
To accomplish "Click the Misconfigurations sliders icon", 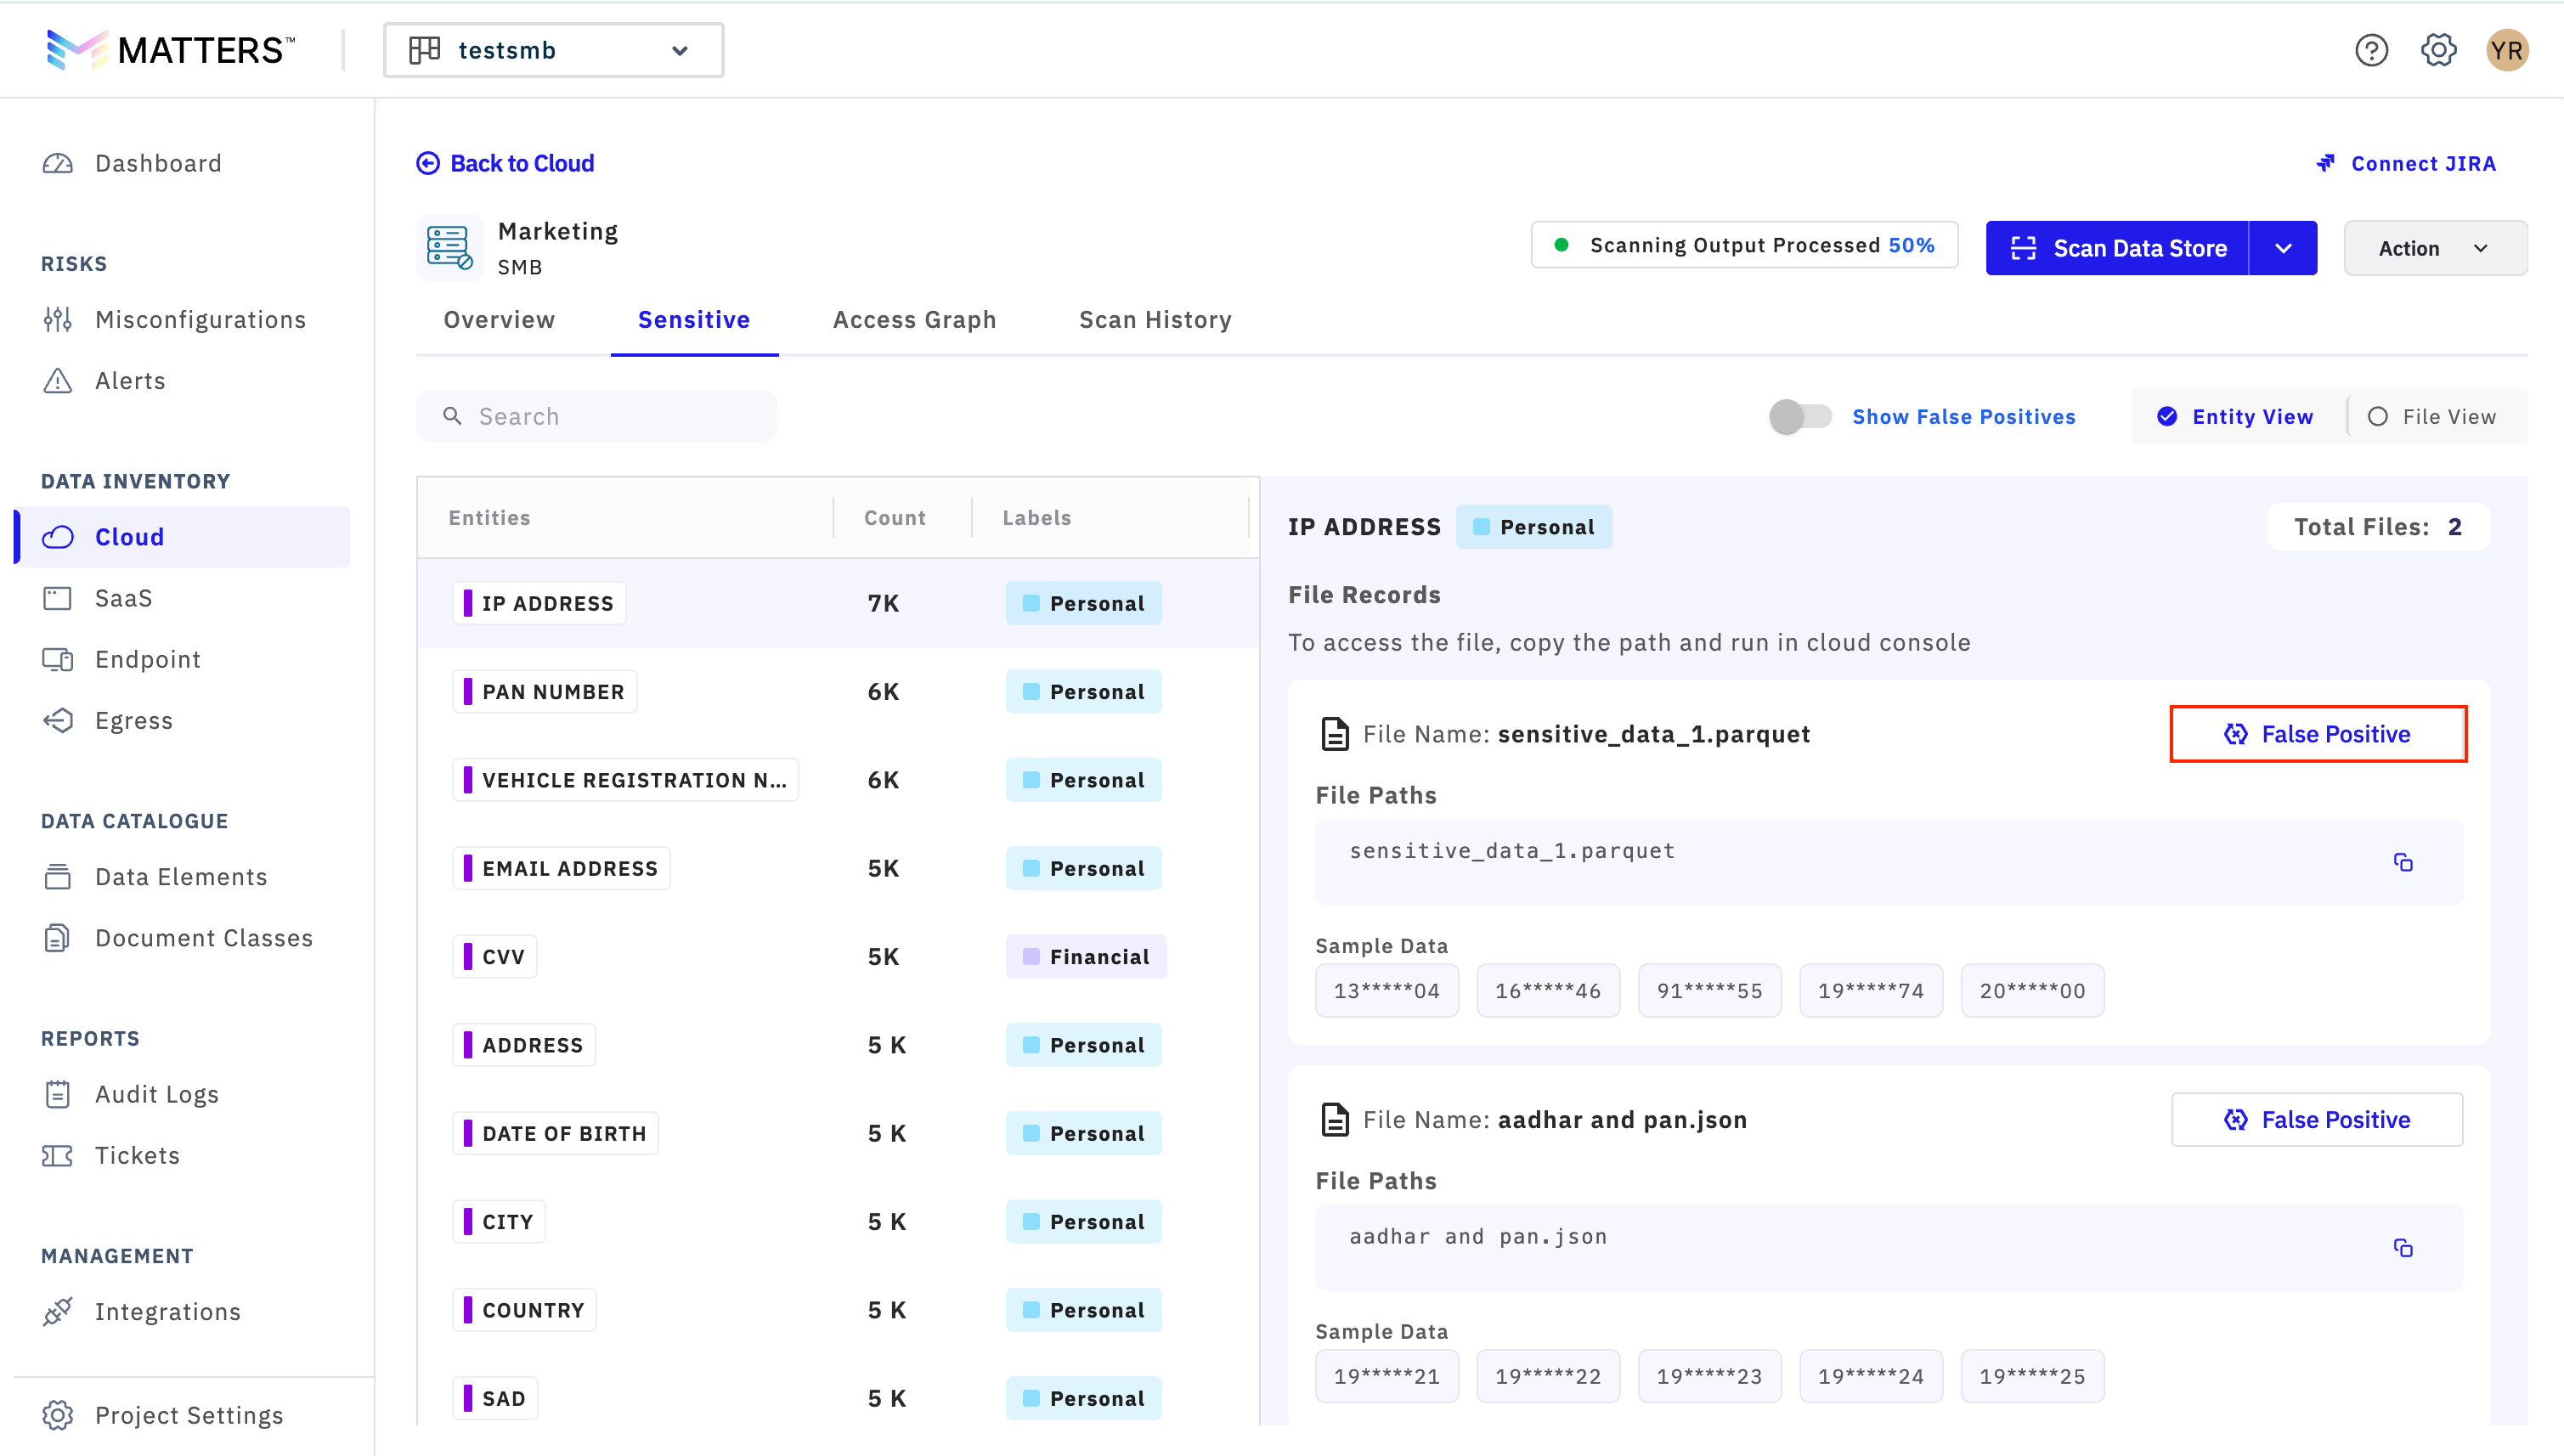I will click(x=58, y=319).
